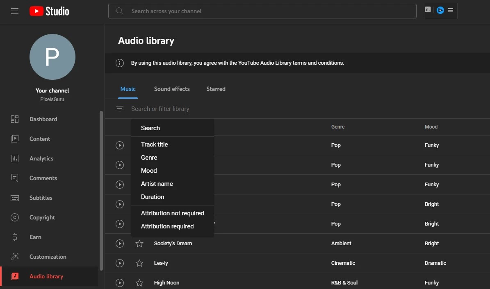Play the High Noon track
490x289 pixels.
[x=119, y=283]
